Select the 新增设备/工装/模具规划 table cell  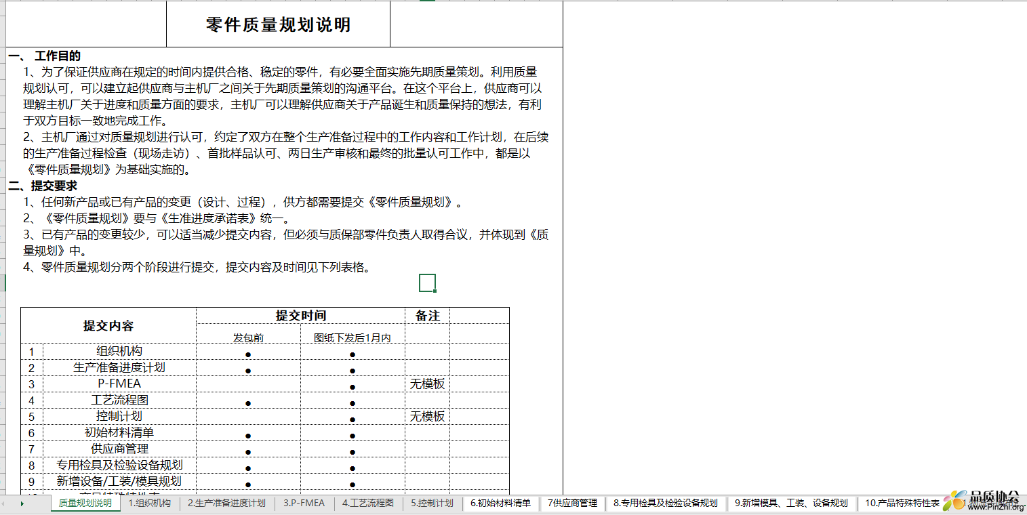tap(119, 481)
